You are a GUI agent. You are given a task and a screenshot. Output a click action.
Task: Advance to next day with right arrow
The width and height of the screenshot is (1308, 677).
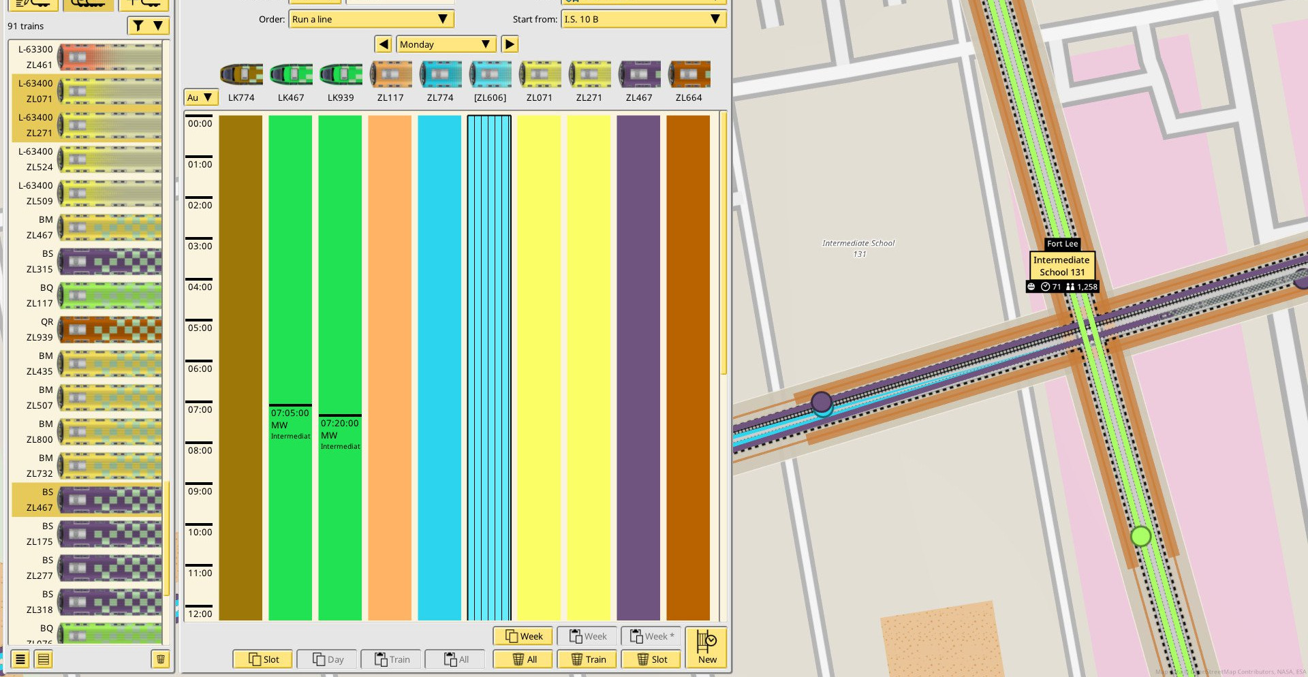(510, 44)
